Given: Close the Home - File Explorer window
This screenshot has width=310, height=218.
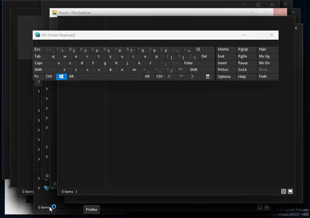Looking at the screenshot, I should (280, 12).
